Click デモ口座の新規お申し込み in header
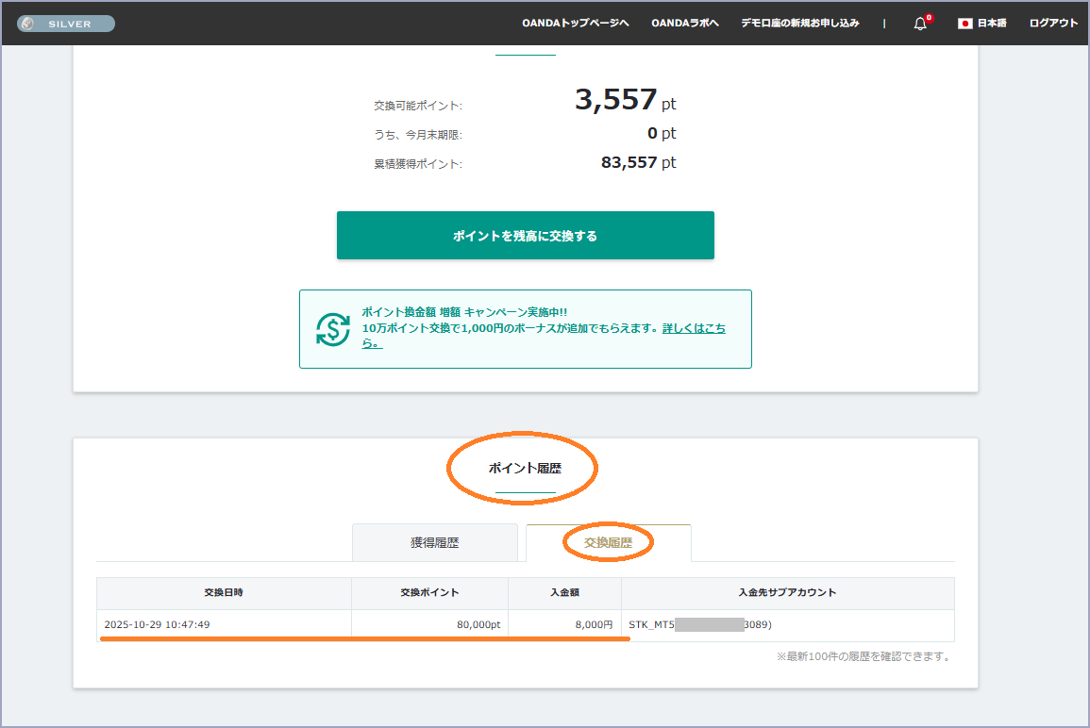This screenshot has height=728, width=1090. [x=799, y=24]
